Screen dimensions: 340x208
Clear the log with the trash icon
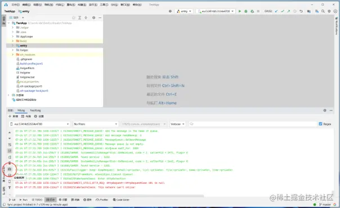(x=10, y=163)
